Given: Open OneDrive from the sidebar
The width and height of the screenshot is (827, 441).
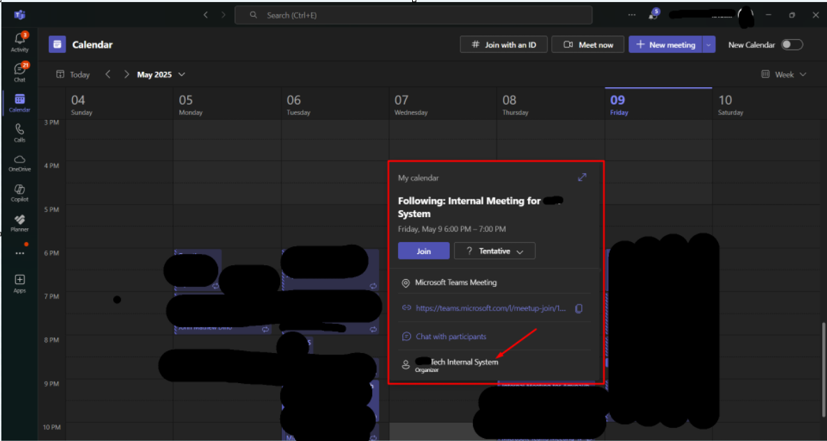Looking at the screenshot, I should tap(20, 163).
